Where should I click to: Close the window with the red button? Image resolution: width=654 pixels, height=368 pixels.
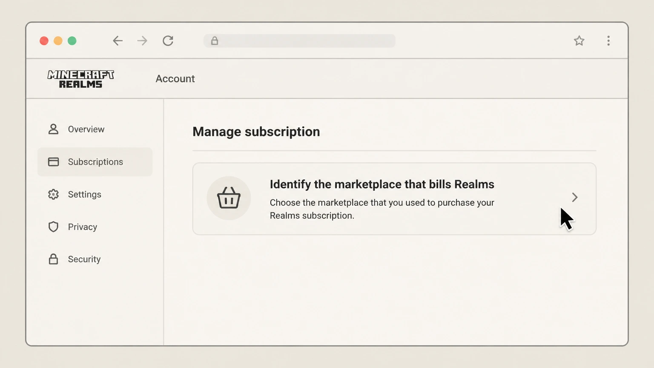point(44,41)
